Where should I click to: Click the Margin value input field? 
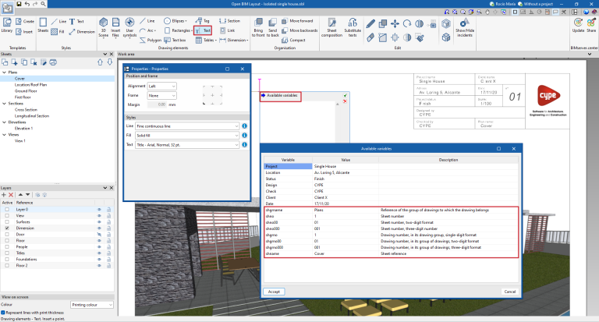click(157, 104)
